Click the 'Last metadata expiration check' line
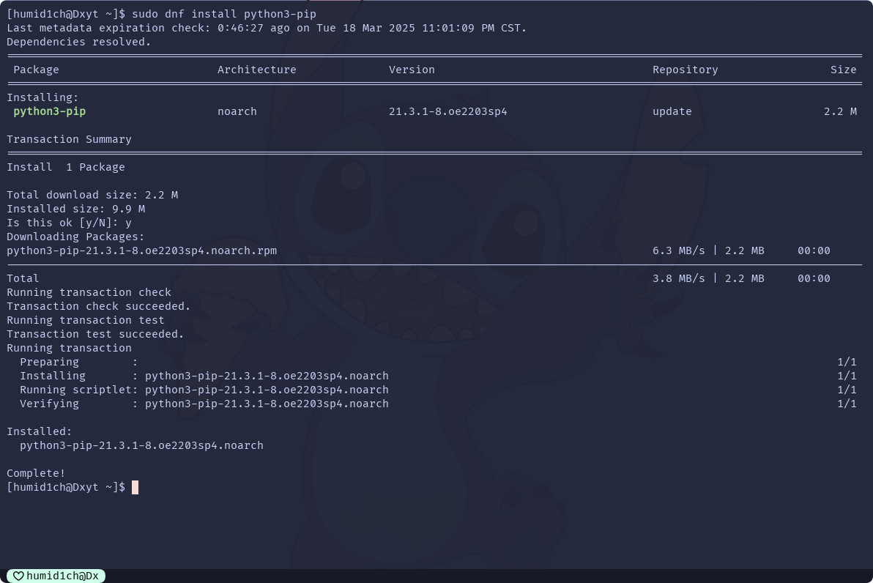The width and height of the screenshot is (873, 583). pyautogui.click(x=267, y=28)
